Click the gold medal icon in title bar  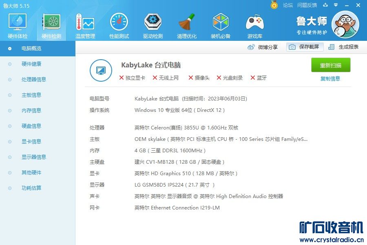point(274,4)
